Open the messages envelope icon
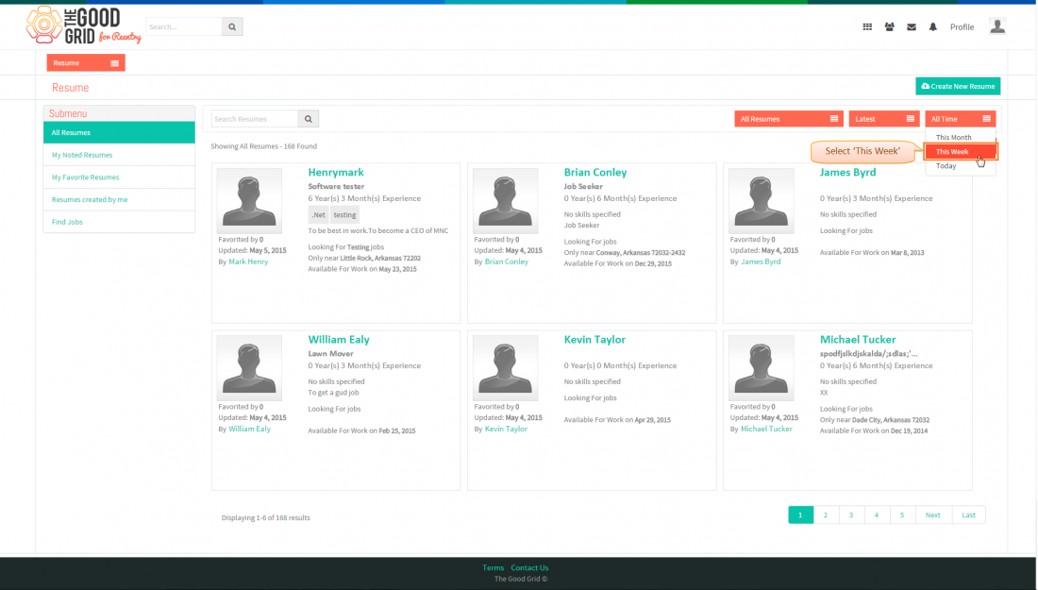Screen dimensions: 1038x590 tap(912, 27)
